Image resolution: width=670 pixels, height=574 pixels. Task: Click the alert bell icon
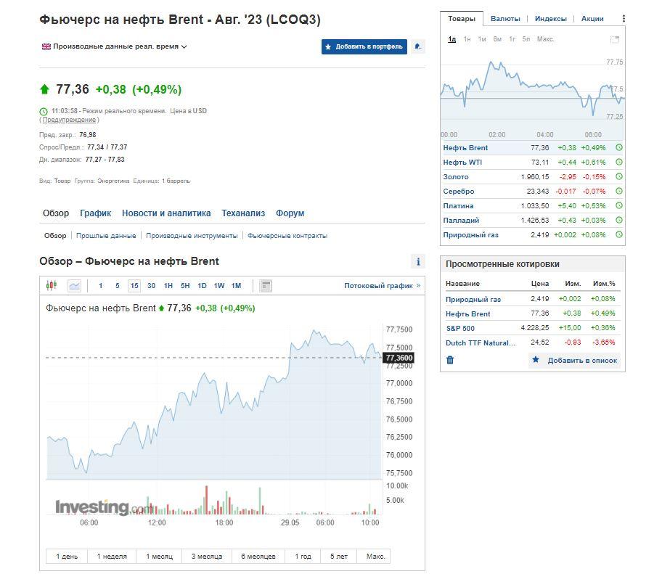pyautogui.click(x=417, y=46)
